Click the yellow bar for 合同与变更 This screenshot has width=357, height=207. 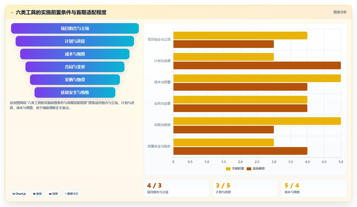(x=240, y=99)
